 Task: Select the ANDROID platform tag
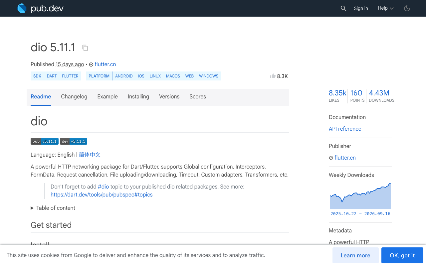point(124,76)
